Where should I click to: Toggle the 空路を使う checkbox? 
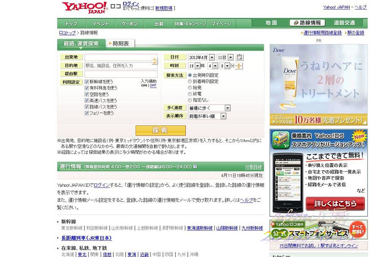(87, 94)
